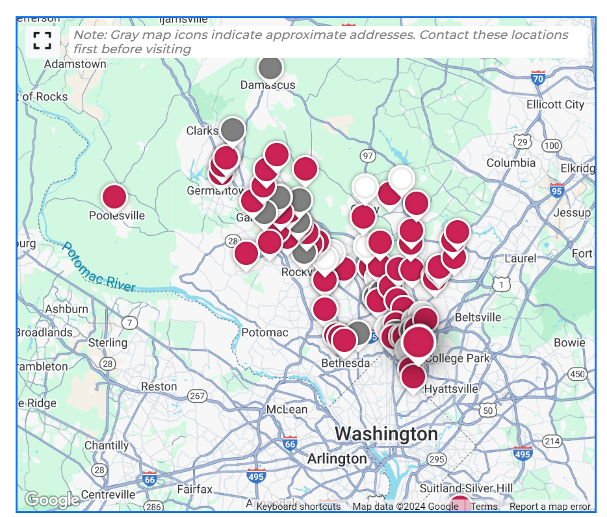This screenshot has height=517, width=607.
Task: Click the white marker beside route 97
Action: pos(365,186)
